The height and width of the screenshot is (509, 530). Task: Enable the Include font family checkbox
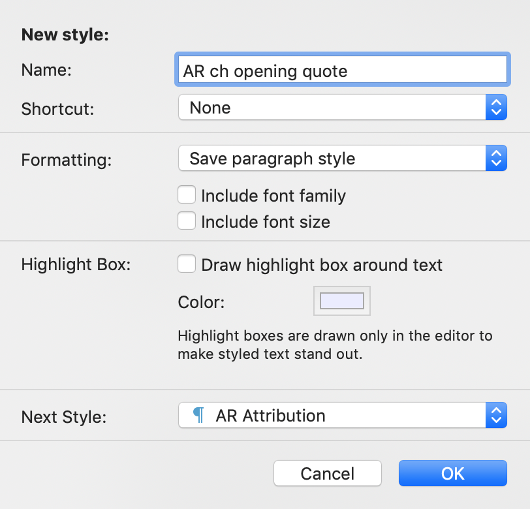(187, 194)
